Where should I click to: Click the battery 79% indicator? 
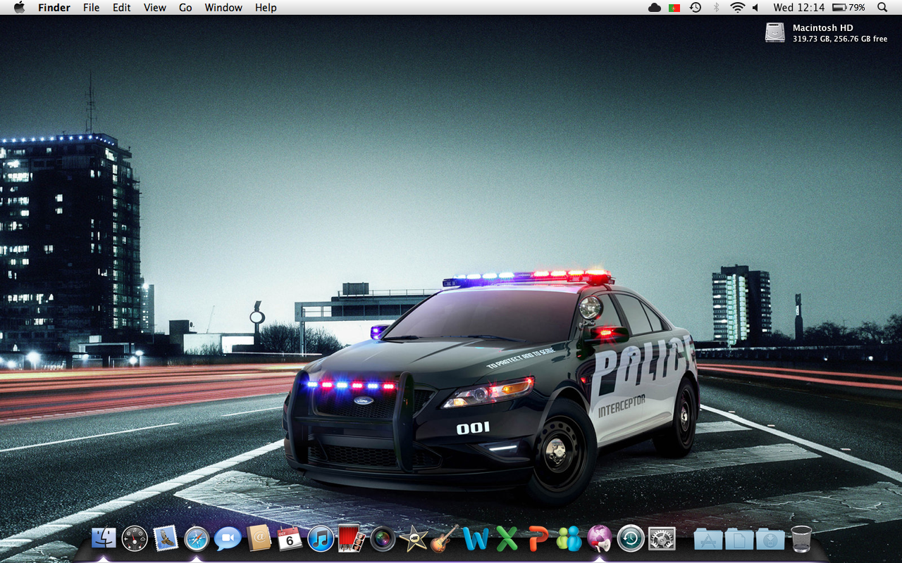(x=848, y=8)
